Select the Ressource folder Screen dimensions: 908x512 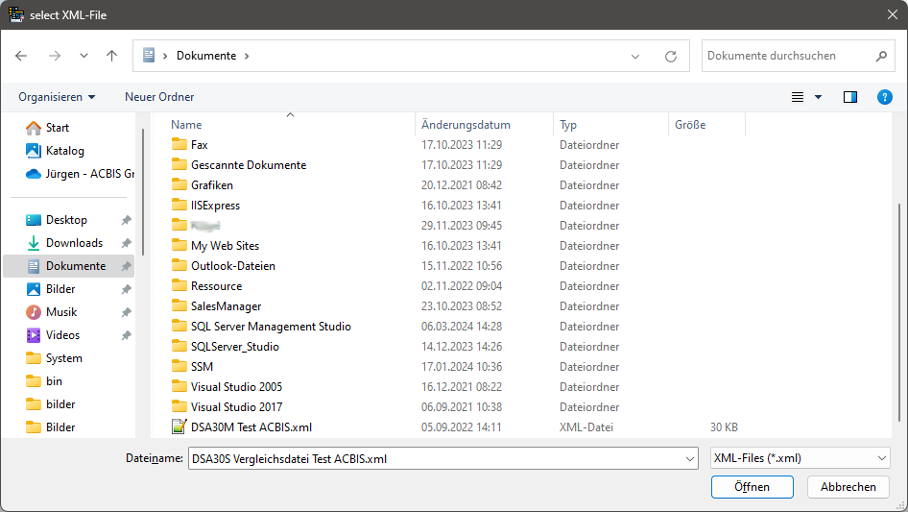tap(216, 286)
